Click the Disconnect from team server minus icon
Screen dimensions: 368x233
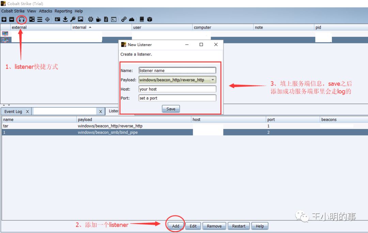pos(12,19)
